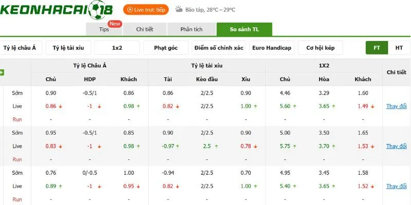
Task: Open the first Thay đổi link
Action: tap(396, 107)
